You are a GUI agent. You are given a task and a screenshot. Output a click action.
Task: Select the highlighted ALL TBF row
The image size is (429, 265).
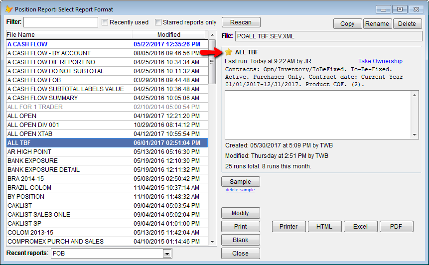coord(107,143)
